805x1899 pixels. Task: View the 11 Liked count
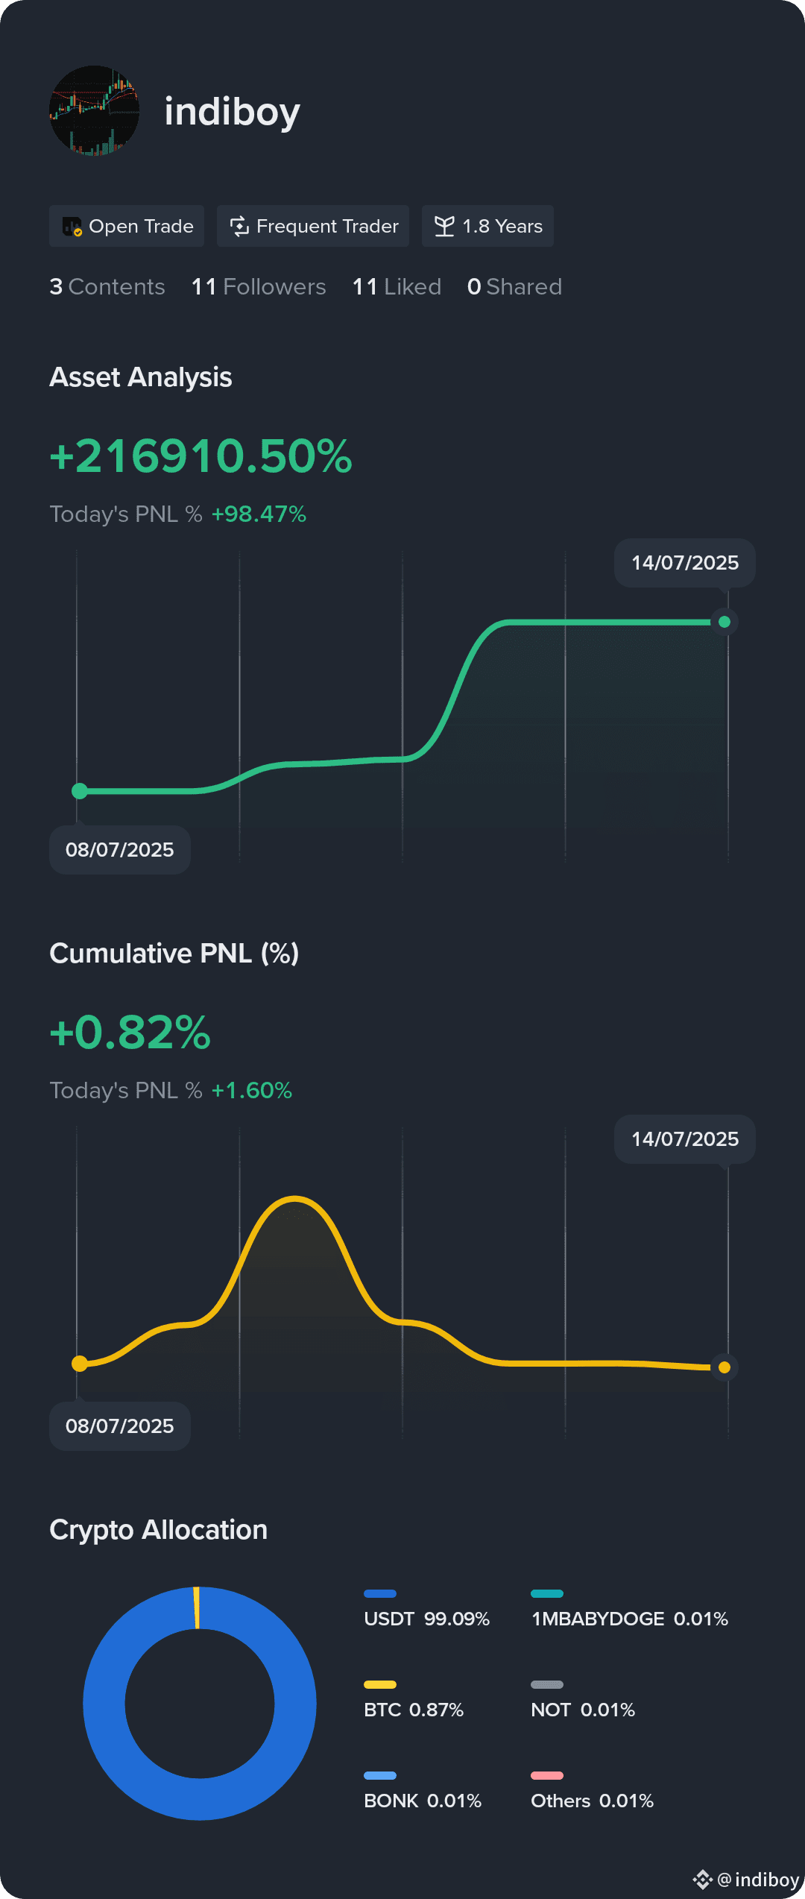[x=397, y=287]
